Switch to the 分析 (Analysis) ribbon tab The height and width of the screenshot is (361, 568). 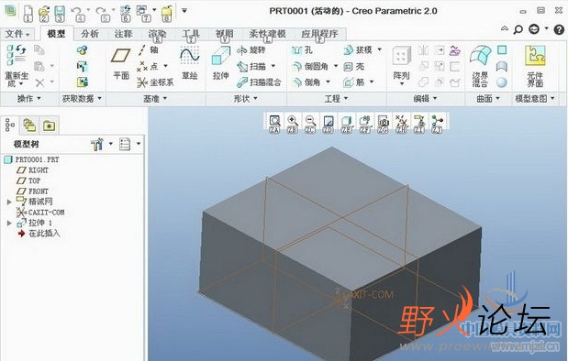(90, 34)
